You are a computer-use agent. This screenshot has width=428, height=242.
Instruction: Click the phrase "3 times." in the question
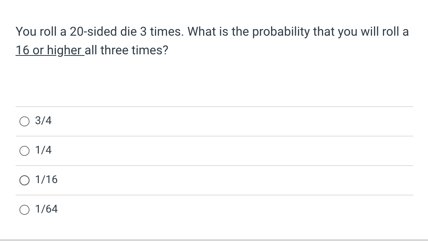(162, 32)
